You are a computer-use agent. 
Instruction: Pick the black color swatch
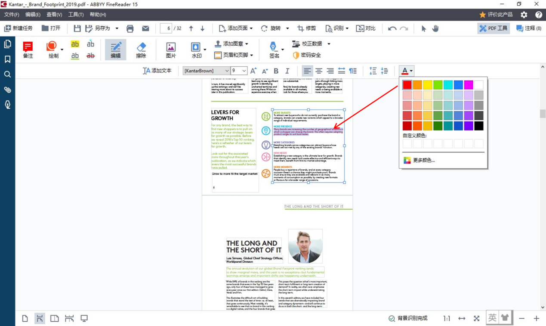(479, 126)
